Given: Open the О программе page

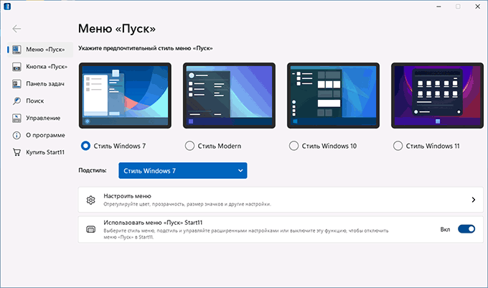Looking at the screenshot, I should [40, 135].
